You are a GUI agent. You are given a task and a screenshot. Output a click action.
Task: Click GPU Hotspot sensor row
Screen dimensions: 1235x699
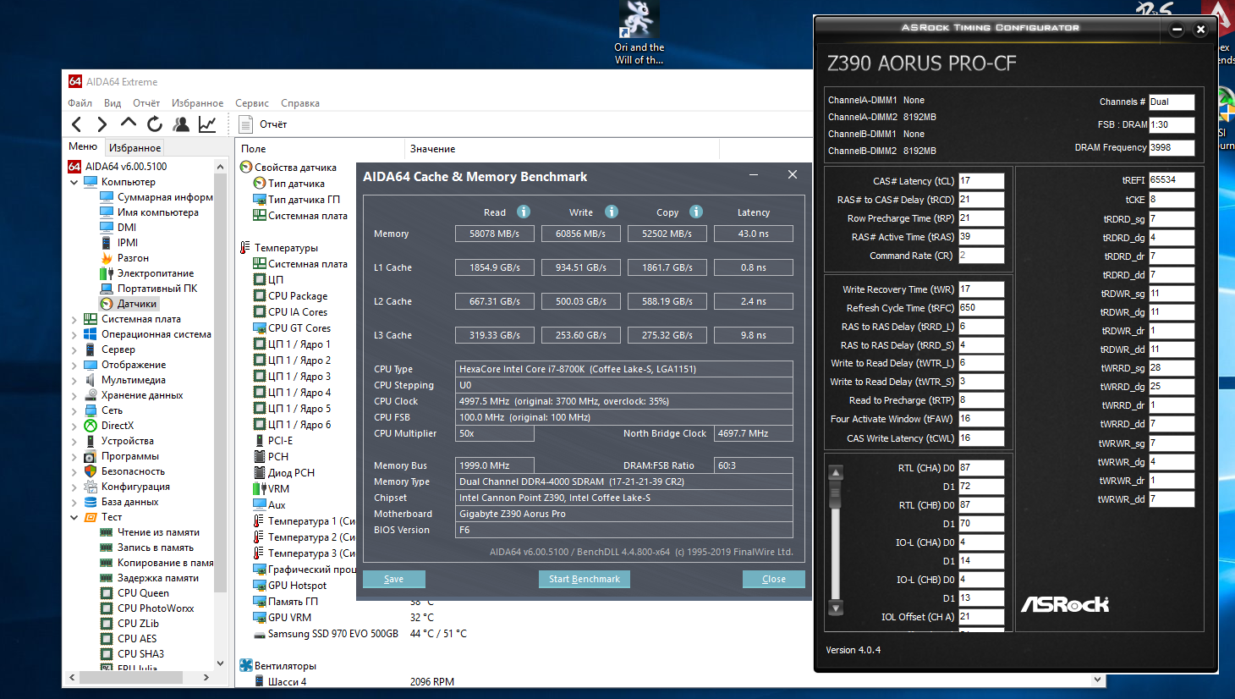click(297, 586)
